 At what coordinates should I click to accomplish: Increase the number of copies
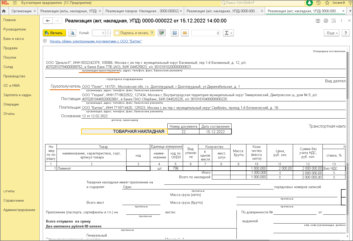108,32
